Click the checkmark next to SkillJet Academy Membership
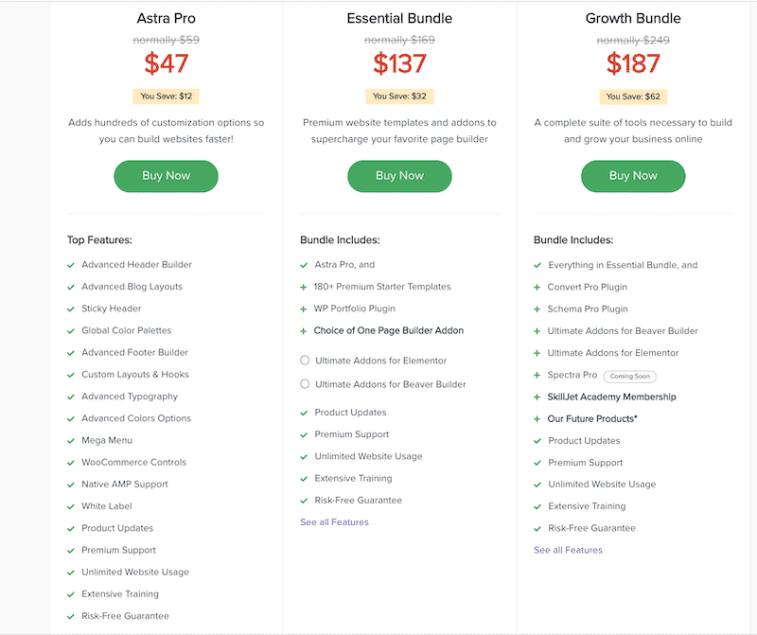The height and width of the screenshot is (635, 757). 537,397
